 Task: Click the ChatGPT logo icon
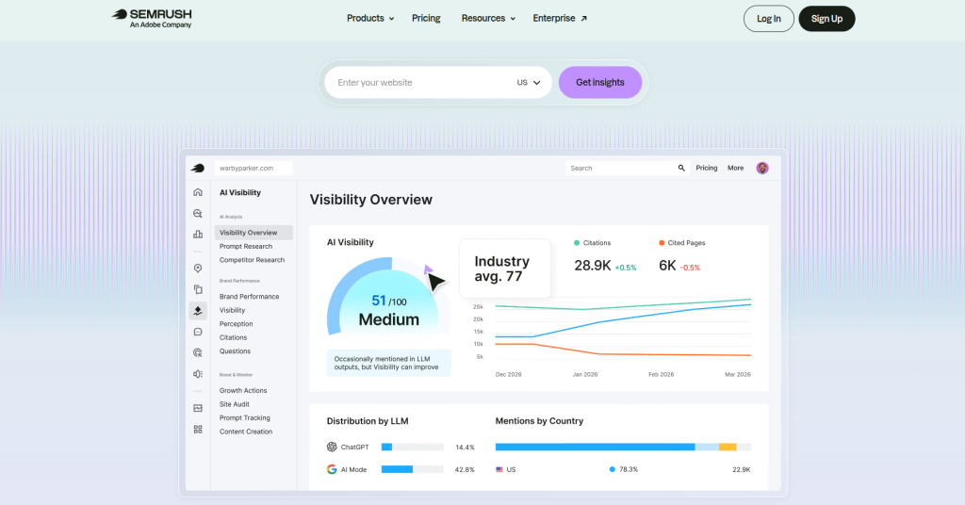(x=332, y=448)
